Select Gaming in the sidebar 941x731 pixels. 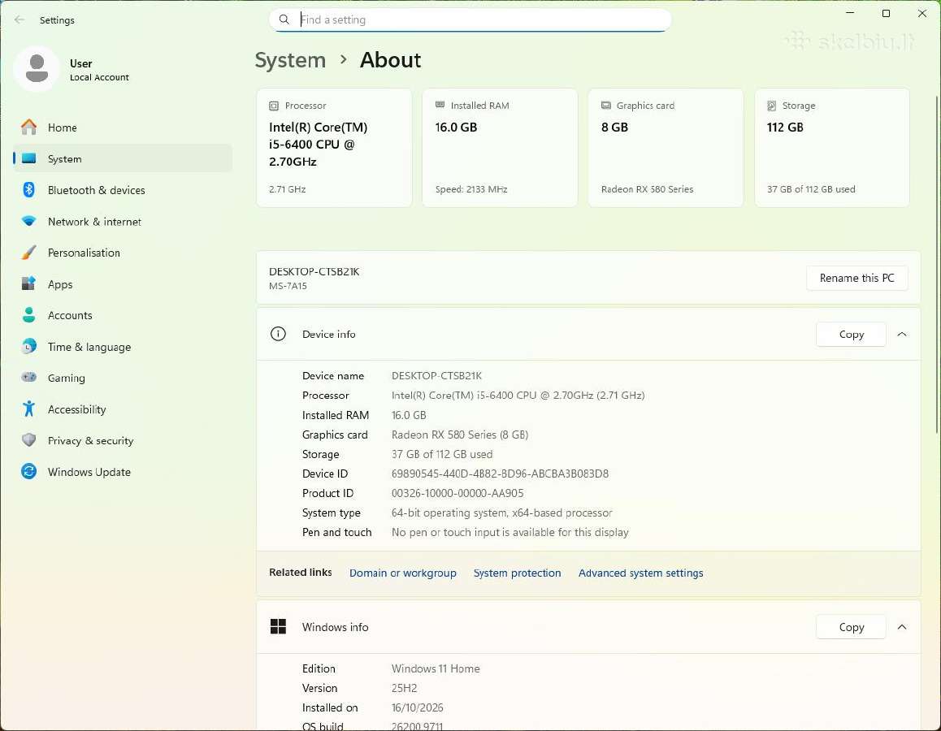click(x=123, y=378)
